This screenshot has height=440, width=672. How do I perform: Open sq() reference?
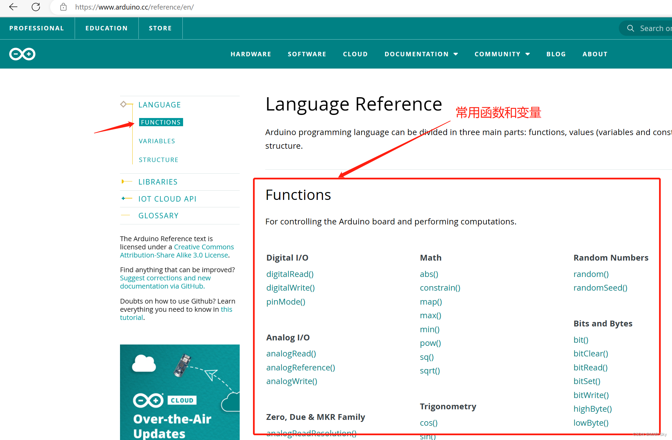point(427,357)
